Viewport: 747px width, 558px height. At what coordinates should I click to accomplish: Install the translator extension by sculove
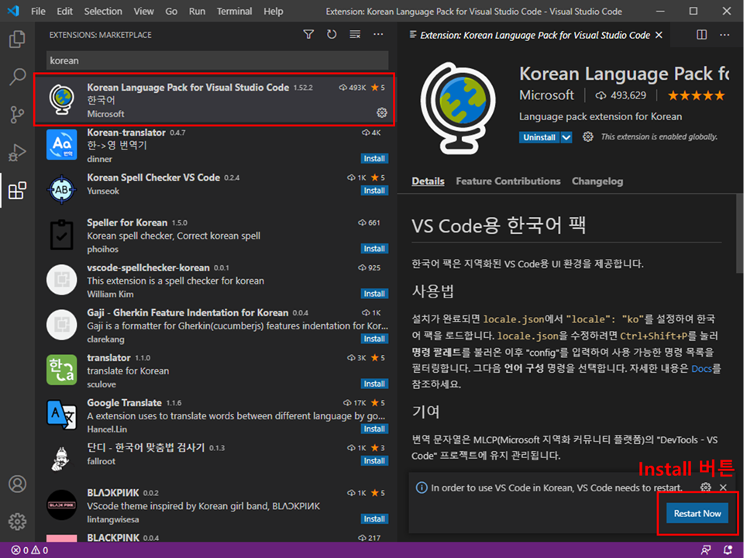tap(374, 384)
